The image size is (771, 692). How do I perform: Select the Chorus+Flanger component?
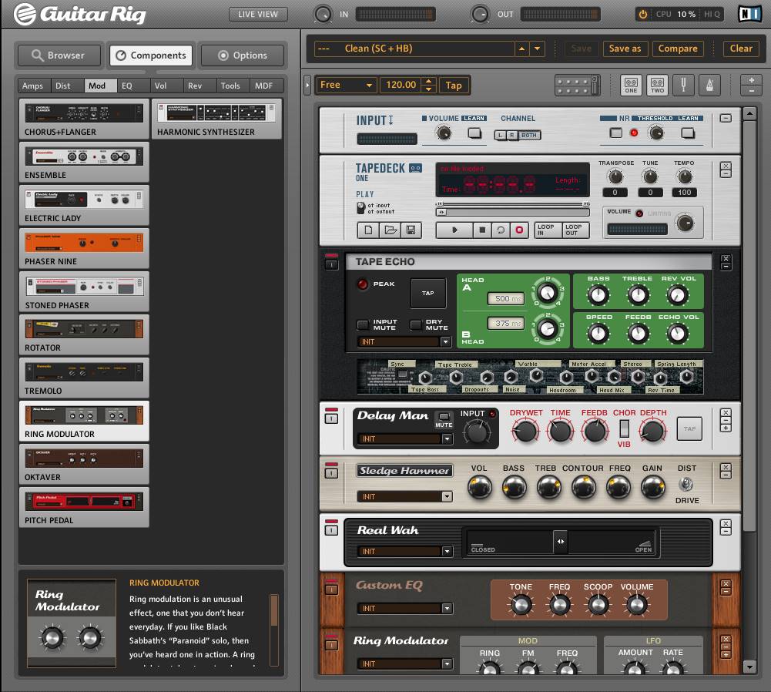click(84, 119)
